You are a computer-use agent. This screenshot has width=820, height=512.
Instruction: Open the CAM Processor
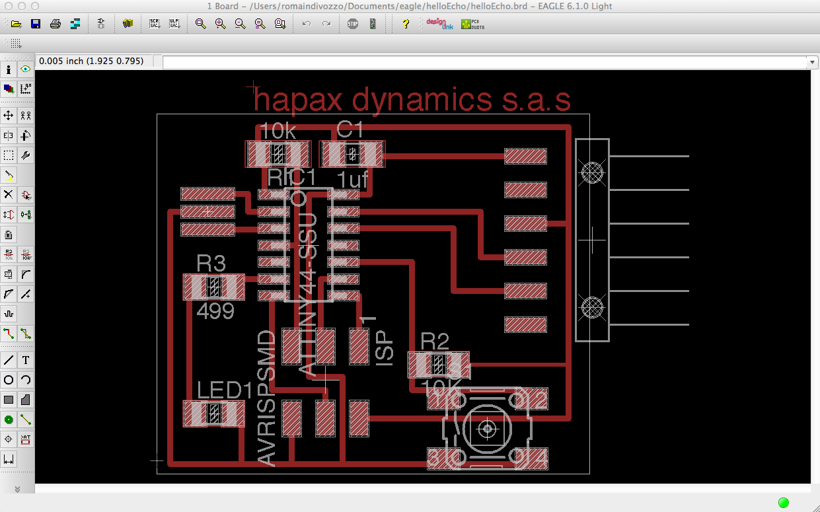76,23
